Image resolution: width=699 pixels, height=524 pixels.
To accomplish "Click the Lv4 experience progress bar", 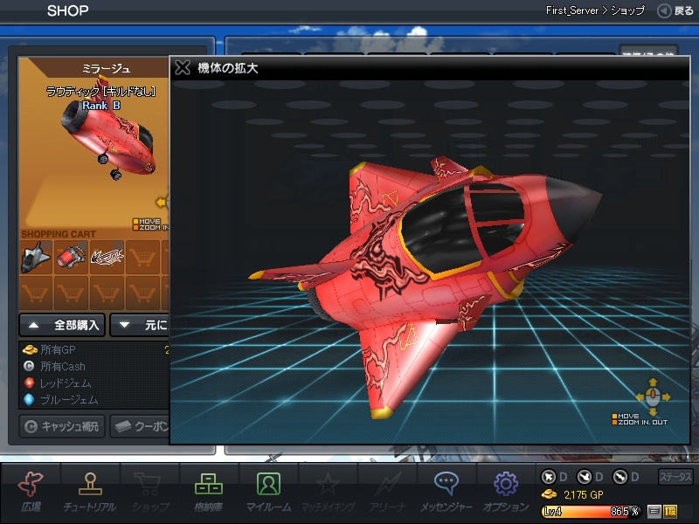I will pos(592,511).
